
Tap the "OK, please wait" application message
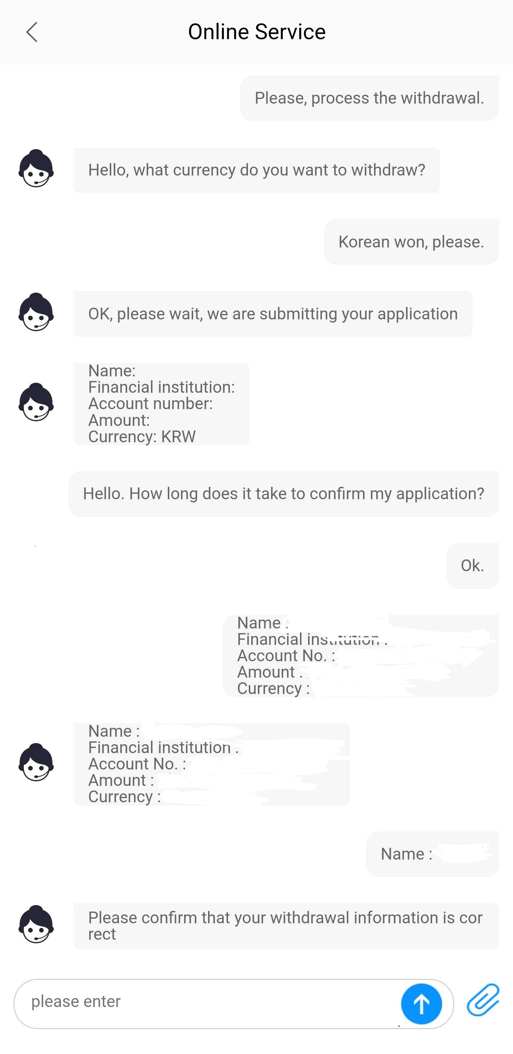(x=273, y=314)
